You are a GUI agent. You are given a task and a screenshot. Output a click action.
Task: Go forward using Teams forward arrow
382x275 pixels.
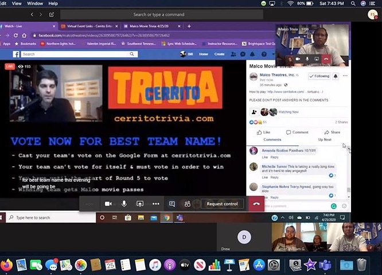41,14
